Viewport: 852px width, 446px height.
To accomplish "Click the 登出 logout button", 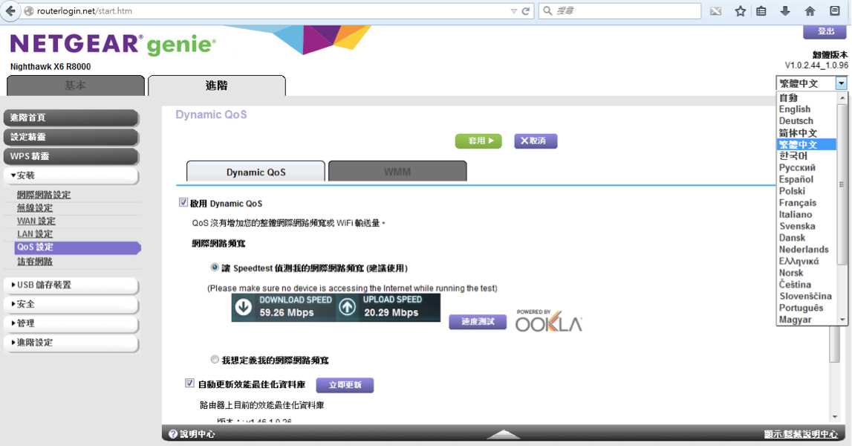I will [825, 31].
